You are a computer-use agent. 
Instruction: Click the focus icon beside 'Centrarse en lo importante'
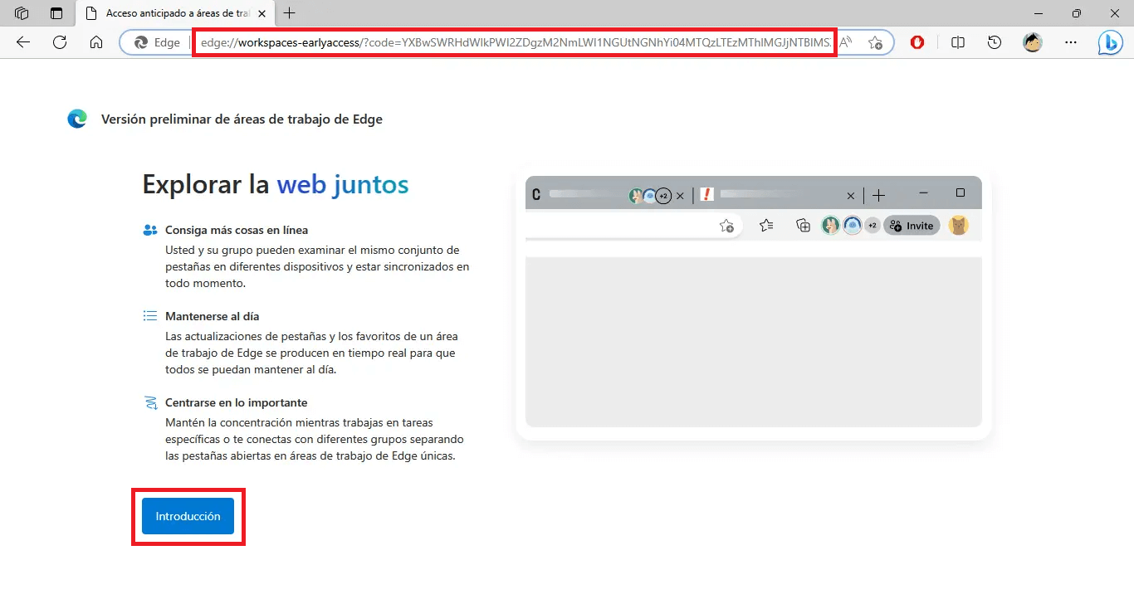tap(150, 403)
